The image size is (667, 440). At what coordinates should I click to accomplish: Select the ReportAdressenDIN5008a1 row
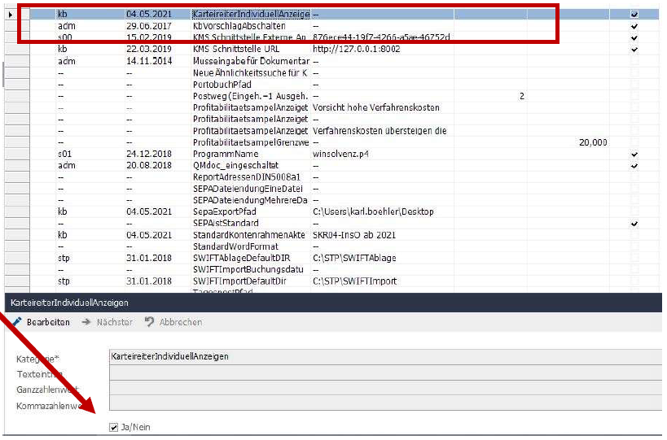click(247, 177)
